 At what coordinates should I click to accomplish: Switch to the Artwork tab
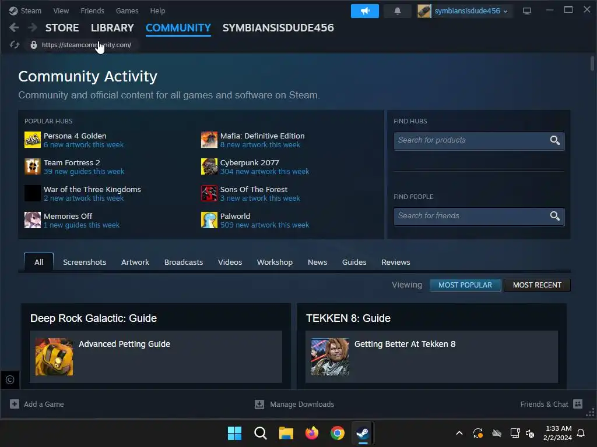point(135,262)
